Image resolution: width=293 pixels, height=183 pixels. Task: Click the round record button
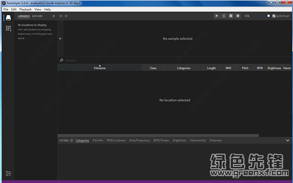point(238,16)
